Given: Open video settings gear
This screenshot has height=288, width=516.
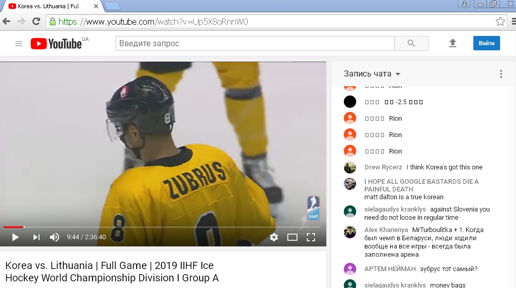Looking at the screenshot, I should 274,237.
